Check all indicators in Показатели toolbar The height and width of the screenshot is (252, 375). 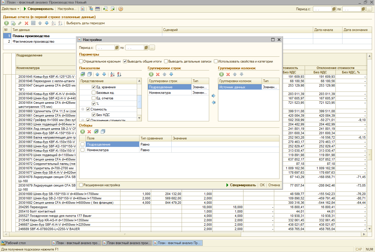(83, 75)
